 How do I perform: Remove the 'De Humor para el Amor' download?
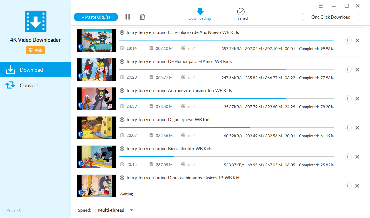pos(357,70)
